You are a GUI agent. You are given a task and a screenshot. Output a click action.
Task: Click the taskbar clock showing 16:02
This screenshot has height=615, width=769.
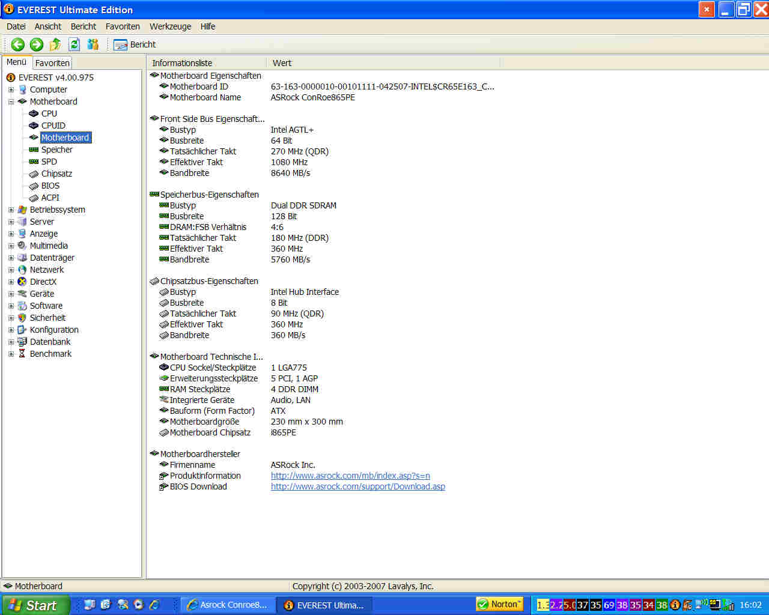750,605
